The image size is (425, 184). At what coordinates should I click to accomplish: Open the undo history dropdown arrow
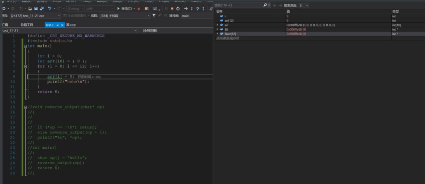point(55,9)
